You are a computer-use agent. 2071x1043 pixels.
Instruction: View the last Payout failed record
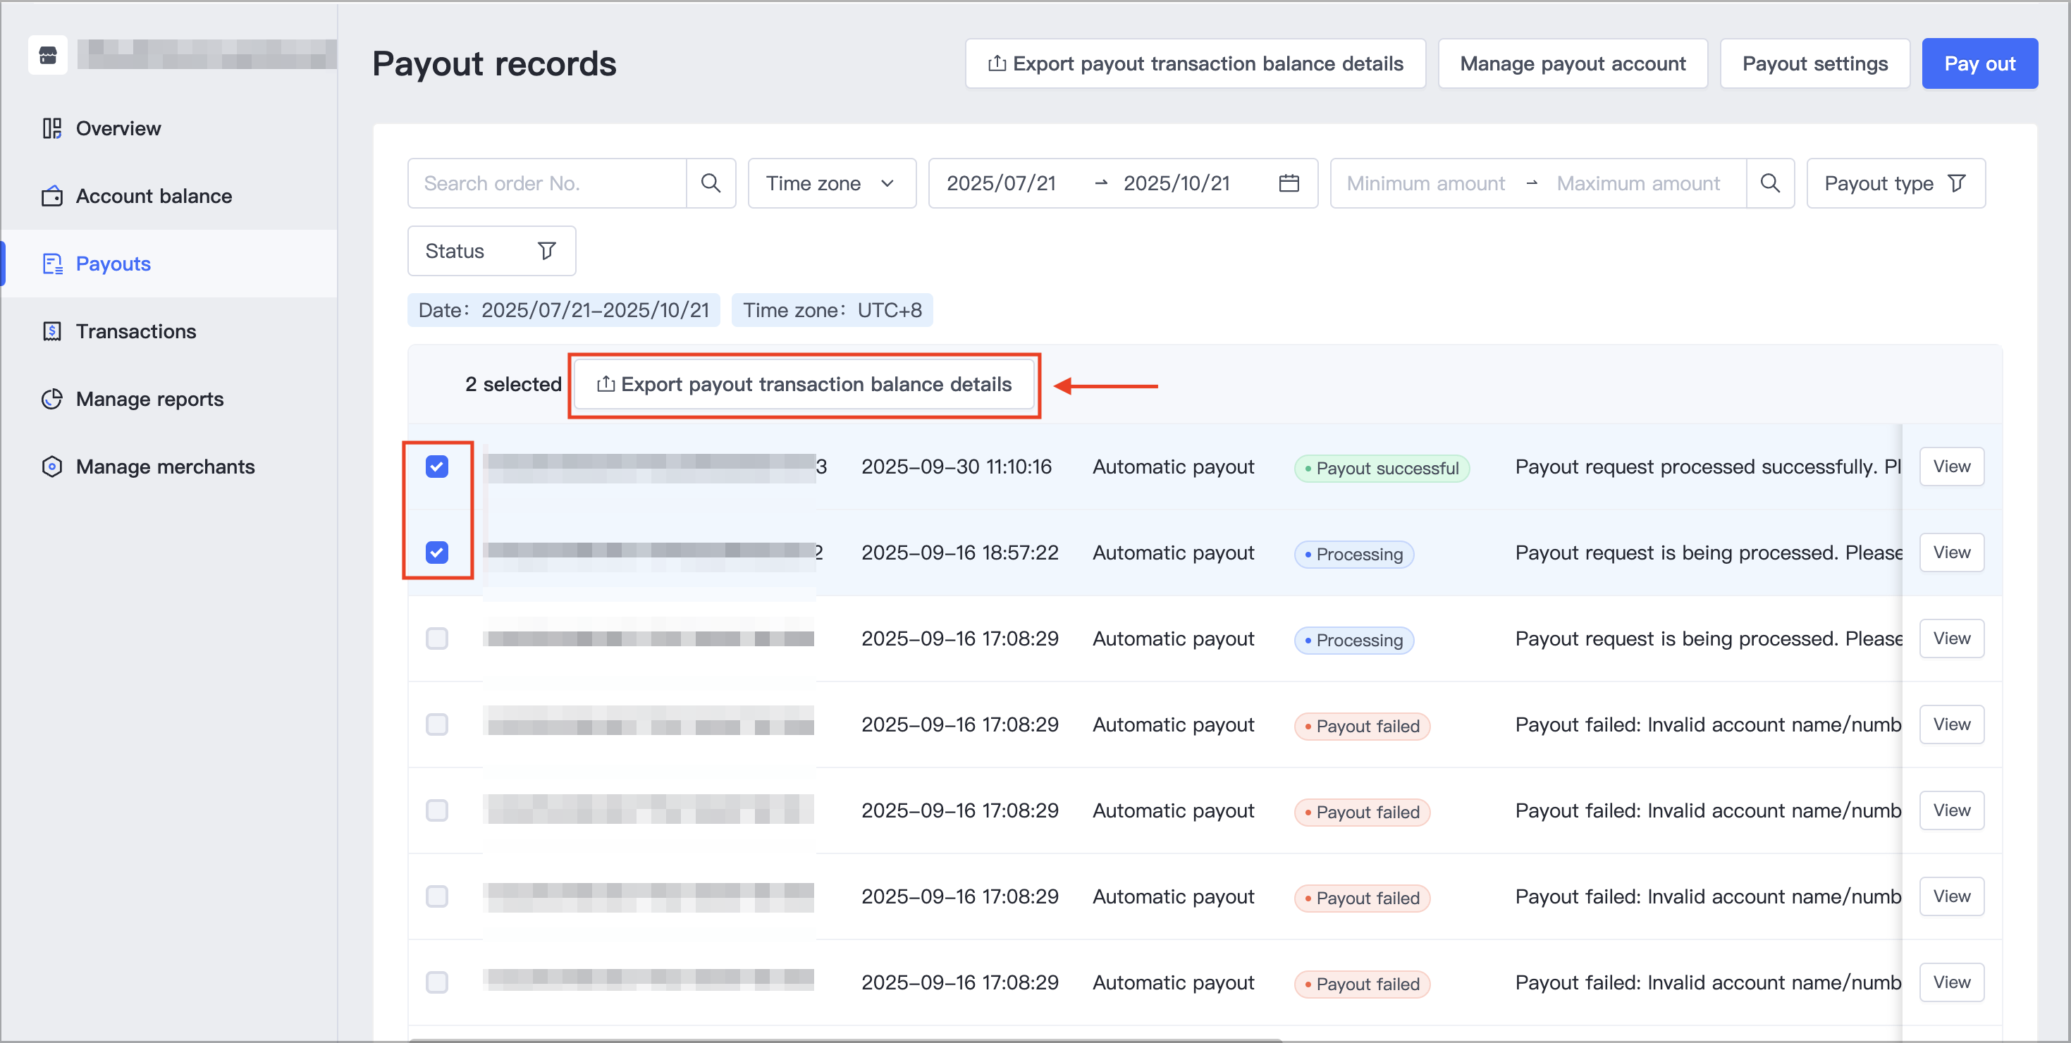(1951, 982)
